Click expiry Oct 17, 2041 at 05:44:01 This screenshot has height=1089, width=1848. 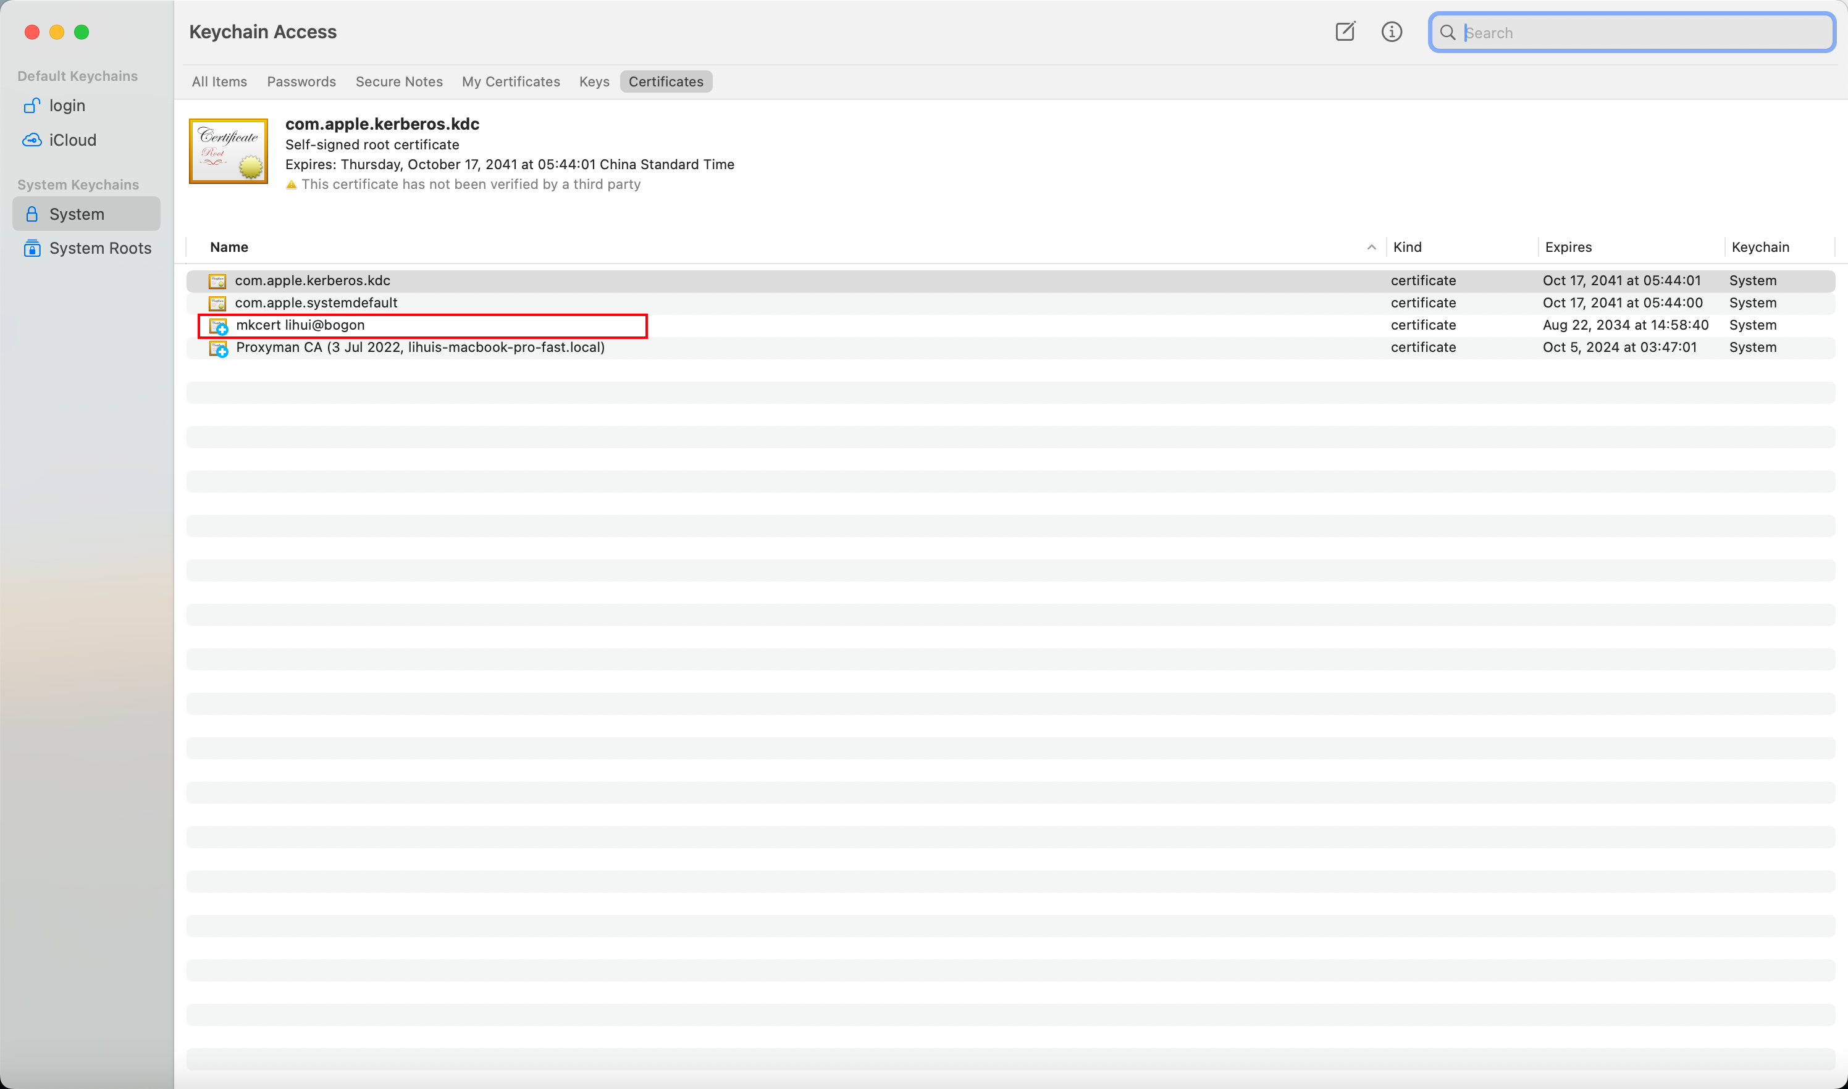click(1622, 280)
